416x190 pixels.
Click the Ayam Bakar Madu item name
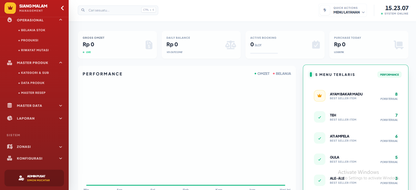[x=346, y=94]
